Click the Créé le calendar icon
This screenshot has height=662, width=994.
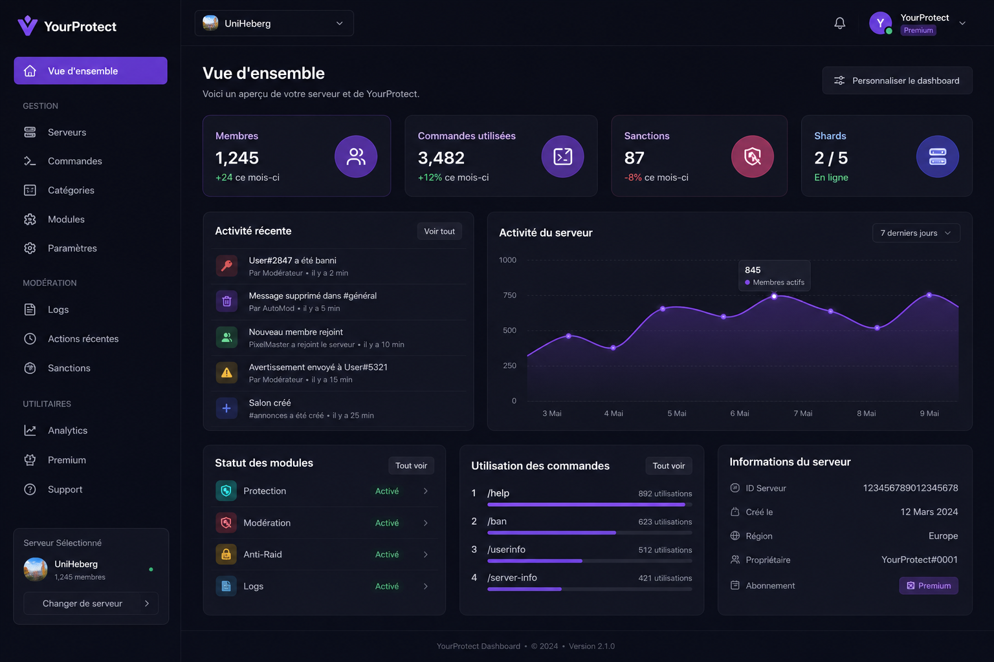tap(735, 512)
